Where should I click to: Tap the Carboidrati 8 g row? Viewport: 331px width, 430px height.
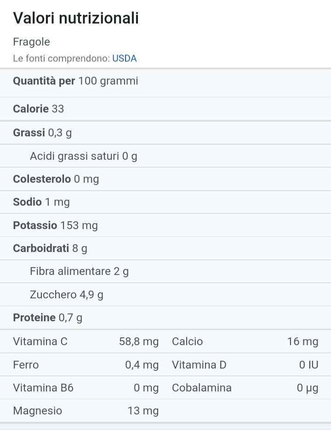(165, 248)
